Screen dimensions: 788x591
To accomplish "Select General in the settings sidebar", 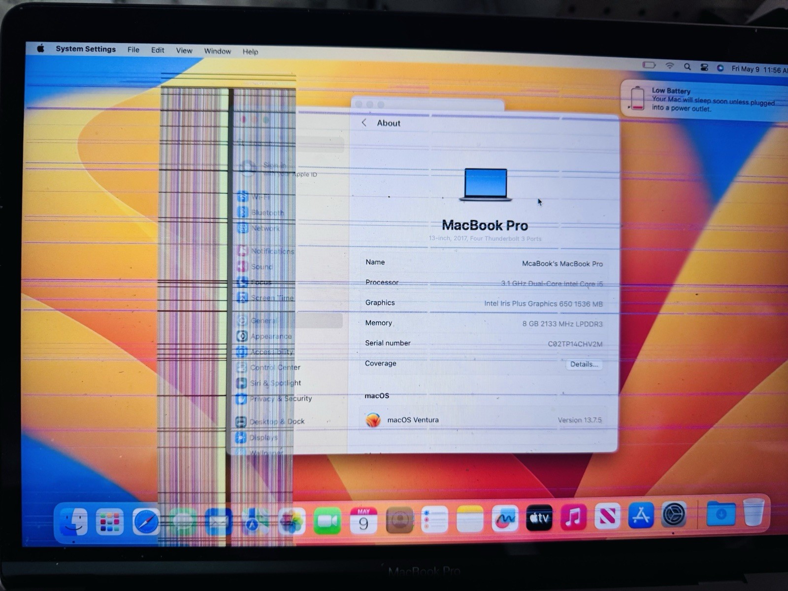I will [290, 321].
